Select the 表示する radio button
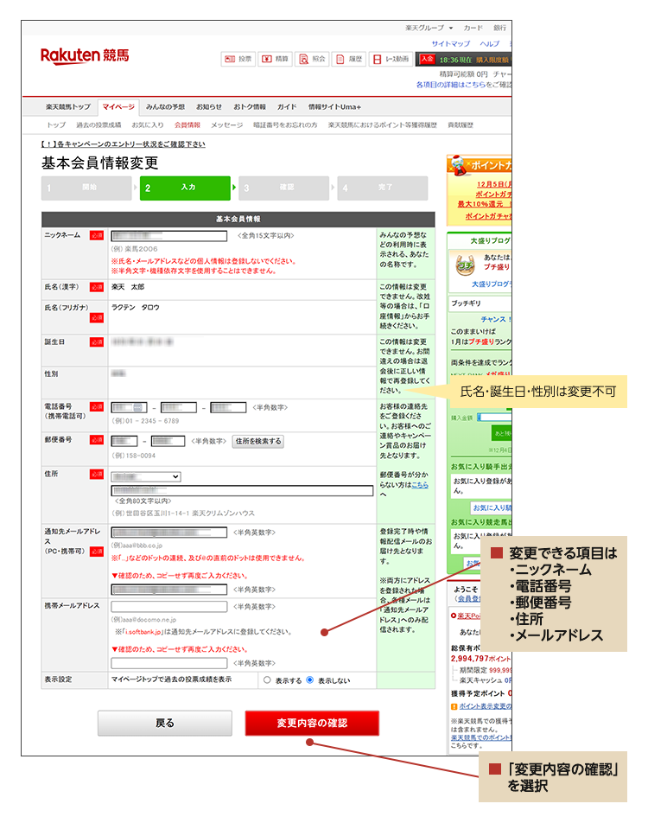 click(x=267, y=680)
